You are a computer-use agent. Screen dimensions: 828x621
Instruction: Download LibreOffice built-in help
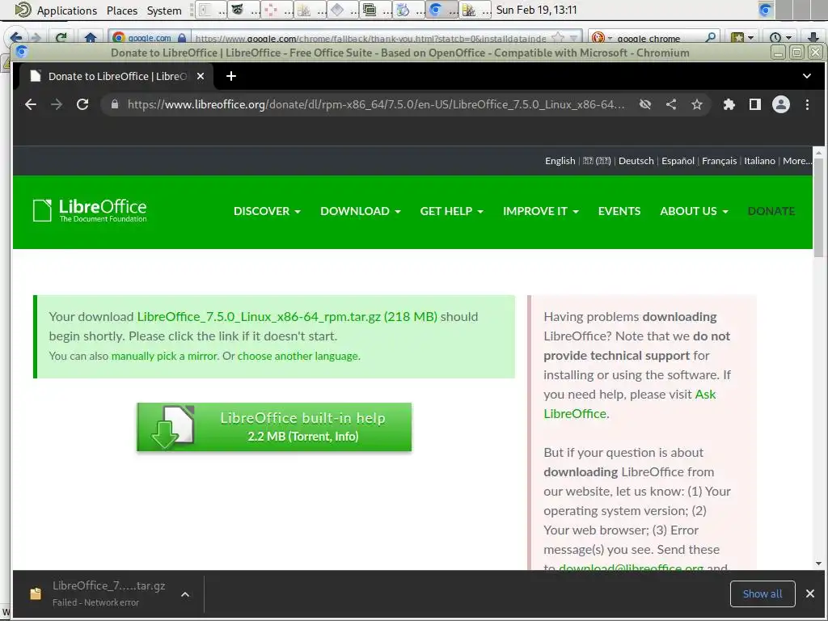(x=274, y=427)
